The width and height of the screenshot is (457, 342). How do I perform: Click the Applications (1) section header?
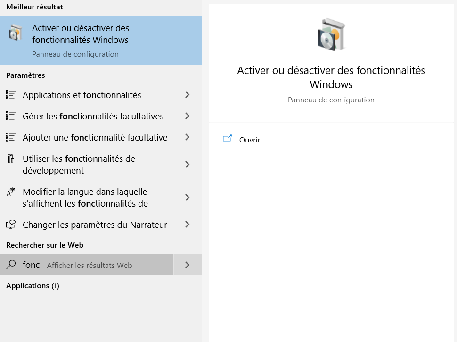point(33,286)
